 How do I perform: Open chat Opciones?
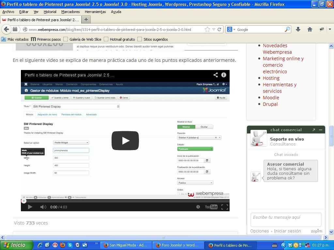259,231
